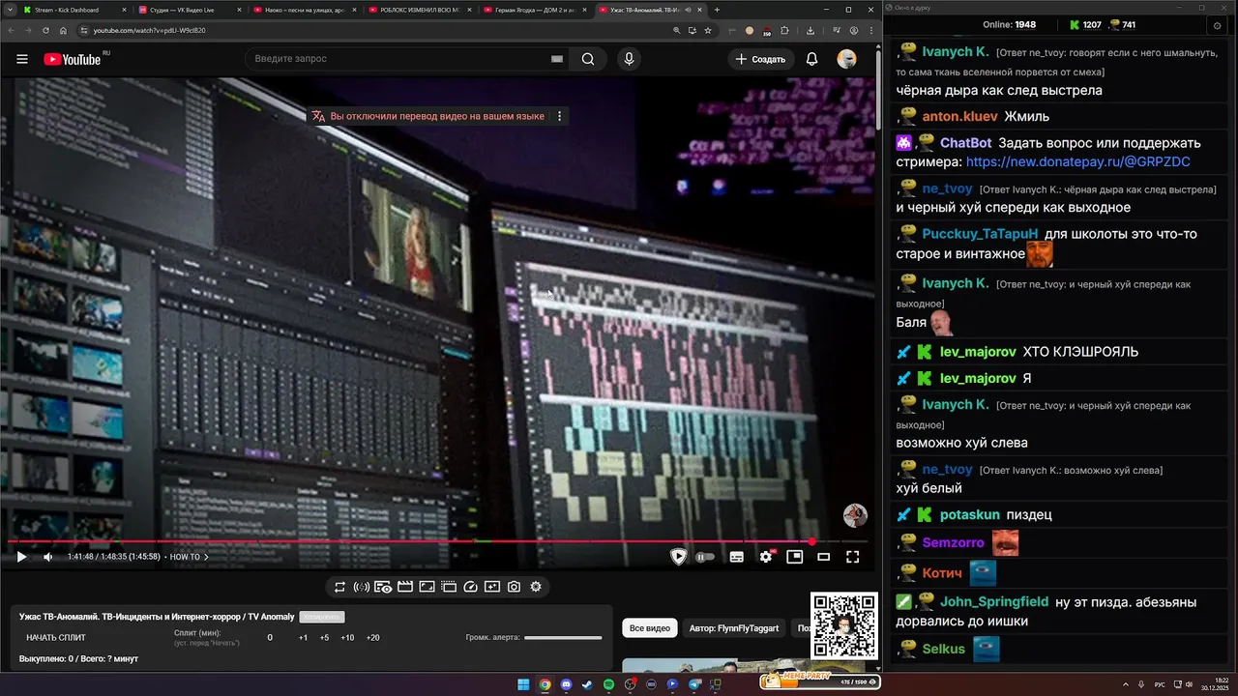Click the browser address bar URL
Screen dimensions: 1238x696
coord(150,30)
